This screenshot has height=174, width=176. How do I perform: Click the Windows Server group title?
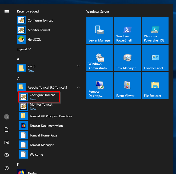(x=98, y=12)
